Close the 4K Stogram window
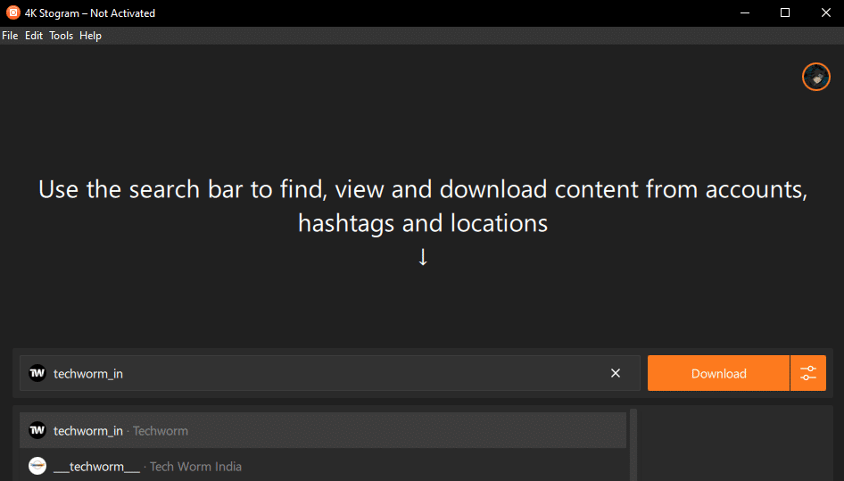Image resolution: width=844 pixels, height=481 pixels. click(825, 12)
